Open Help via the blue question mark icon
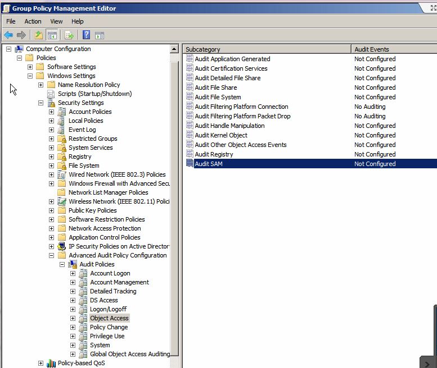 coord(87,35)
